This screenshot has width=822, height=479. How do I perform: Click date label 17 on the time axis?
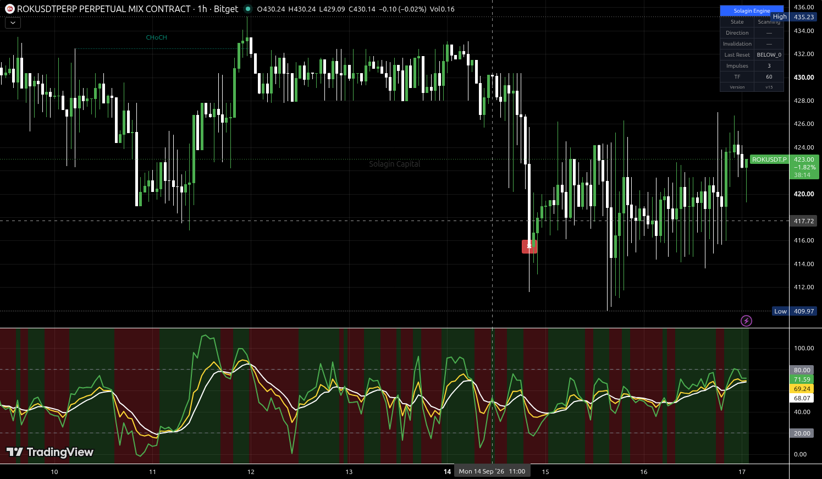click(742, 471)
